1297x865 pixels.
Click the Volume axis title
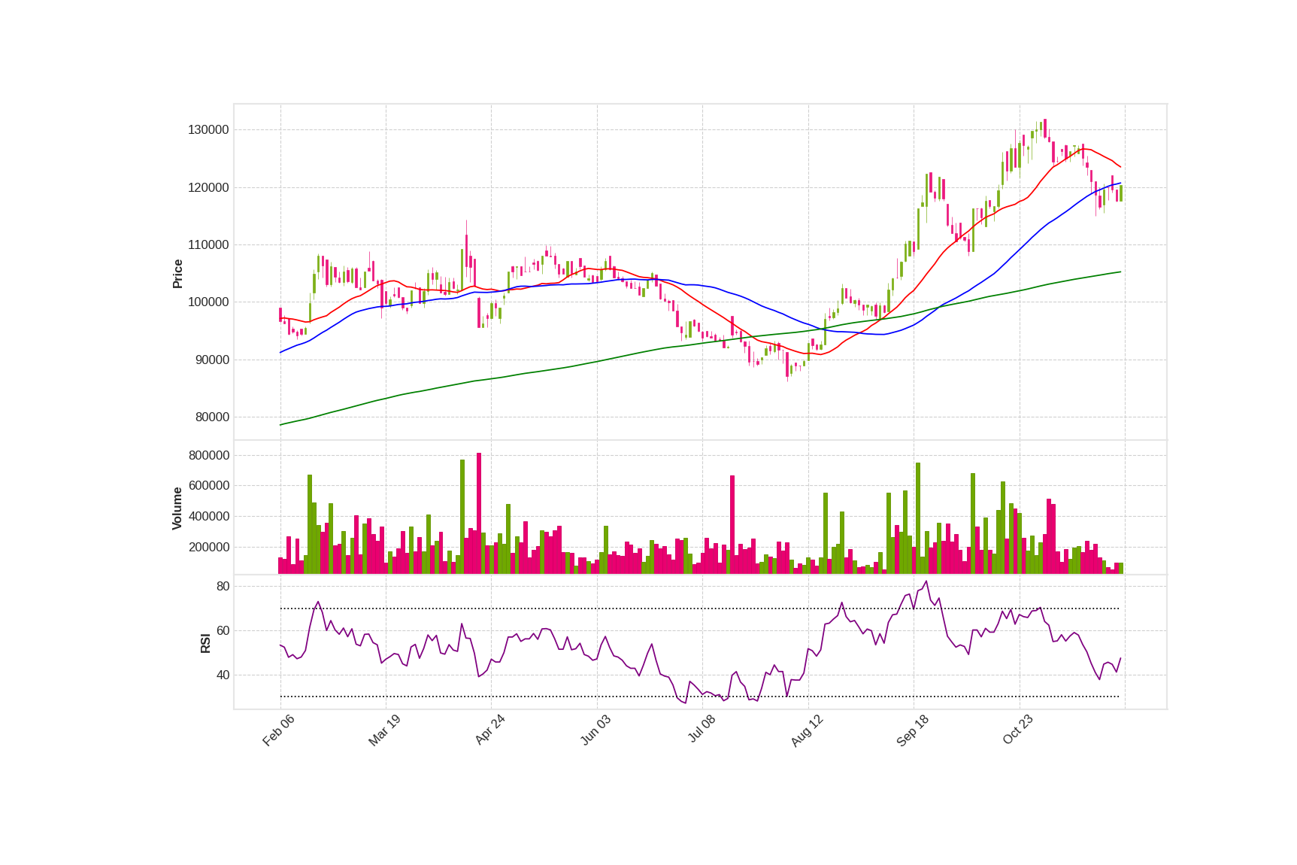177,508
